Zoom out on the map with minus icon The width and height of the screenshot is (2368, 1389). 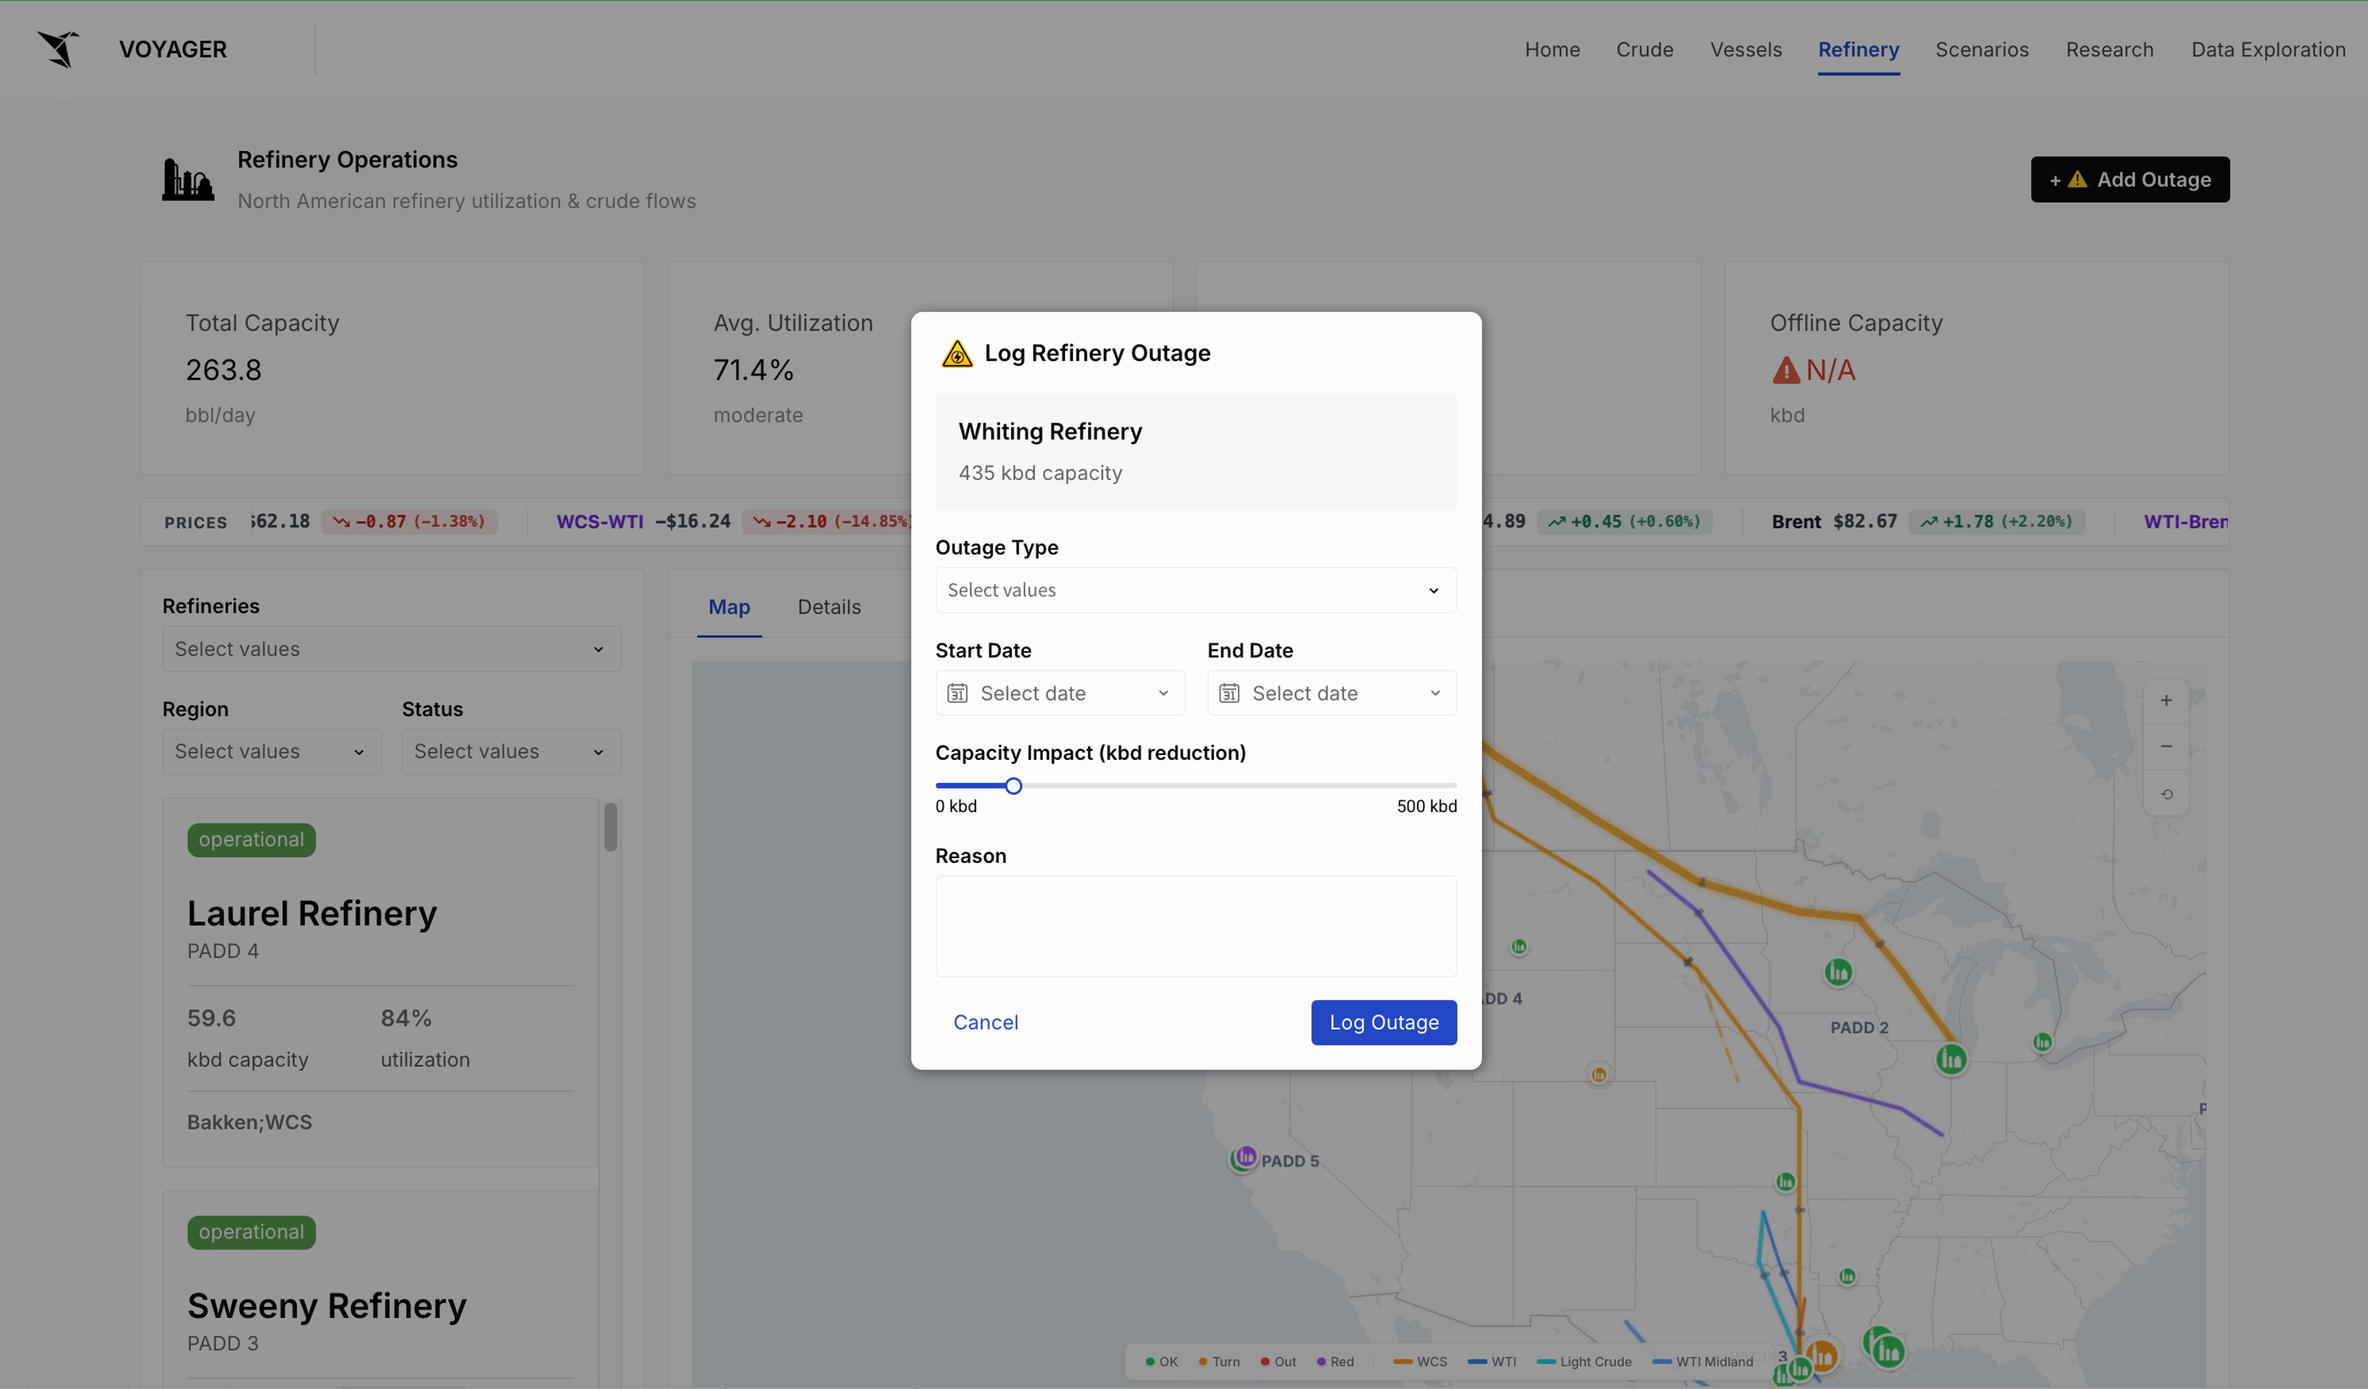[x=2166, y=746]
